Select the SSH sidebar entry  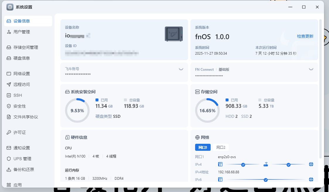pos(17,95)
